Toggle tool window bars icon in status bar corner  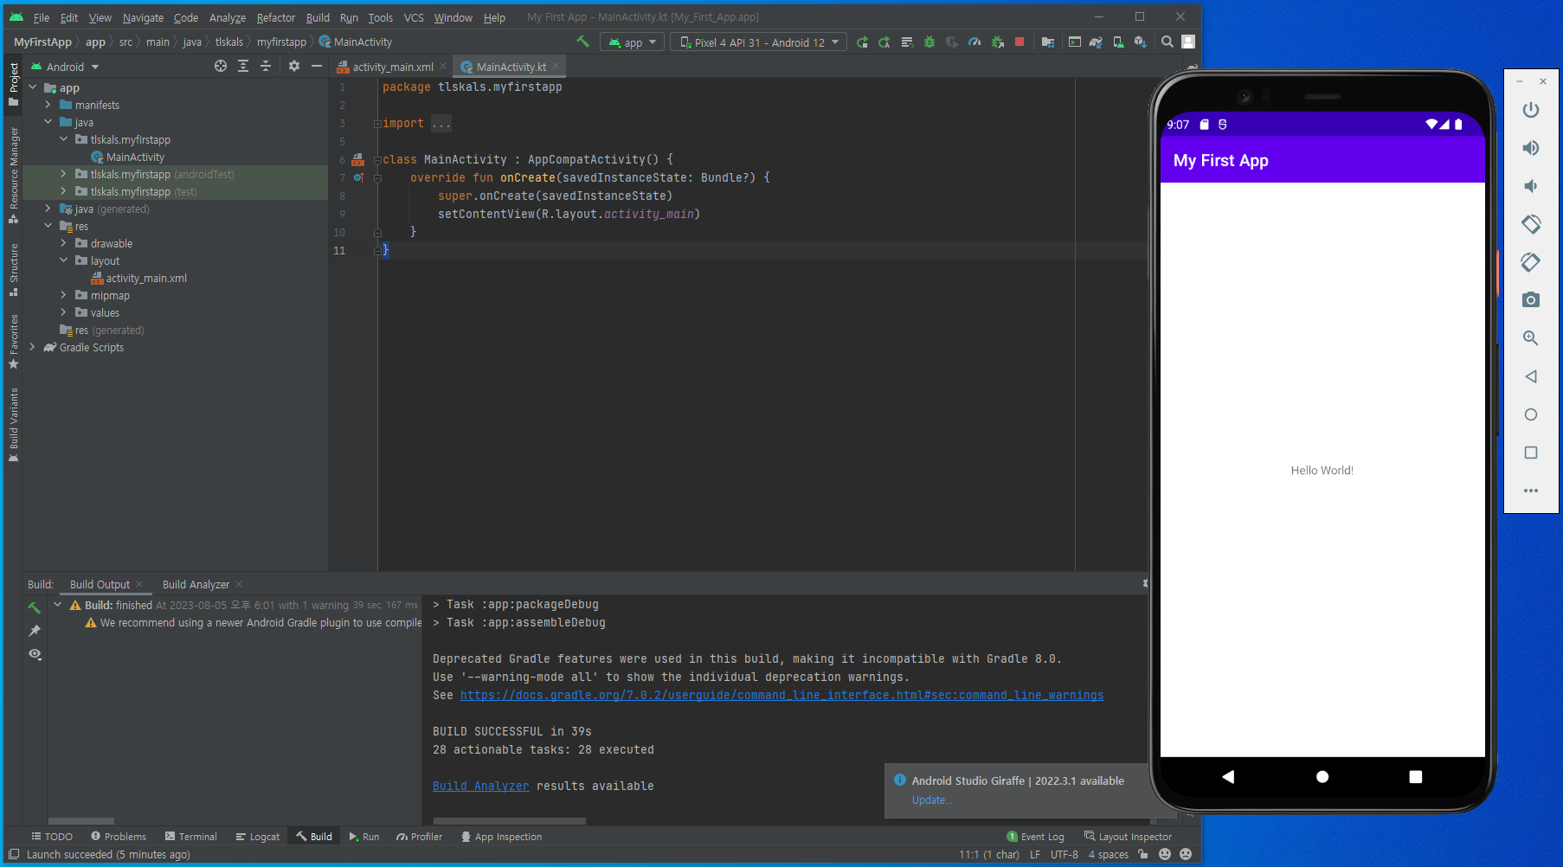[x=14, y=854]
